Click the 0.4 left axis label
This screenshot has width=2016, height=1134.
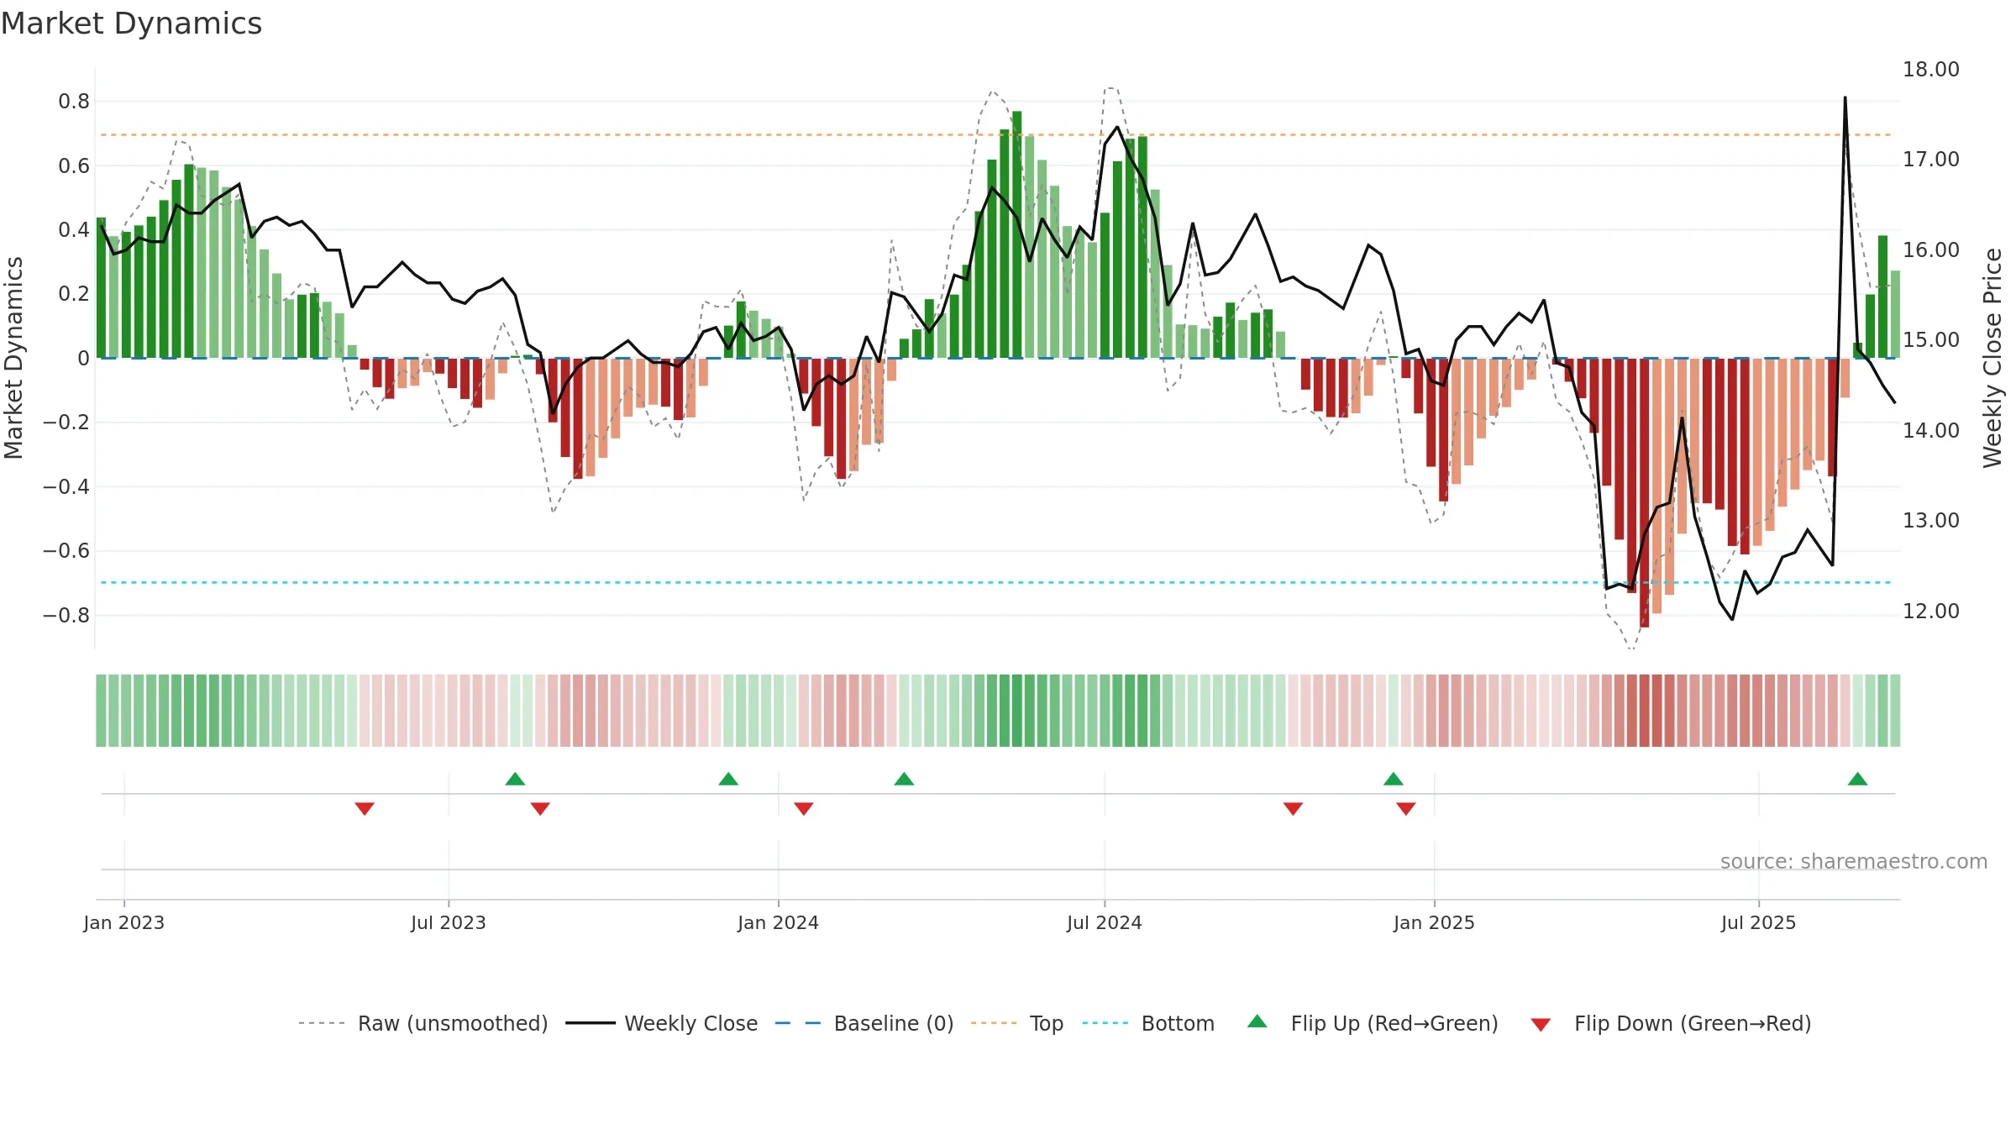[x=74, y=229]
